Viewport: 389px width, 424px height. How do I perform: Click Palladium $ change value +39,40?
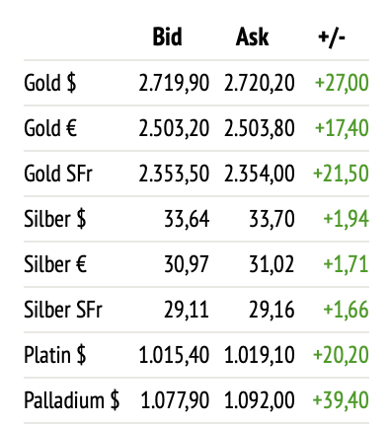point(341,400)
